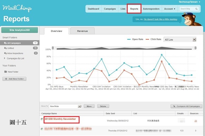
Task: Switch to the Revenue tab
Action: pyautogui.click(x=82, y=31)
